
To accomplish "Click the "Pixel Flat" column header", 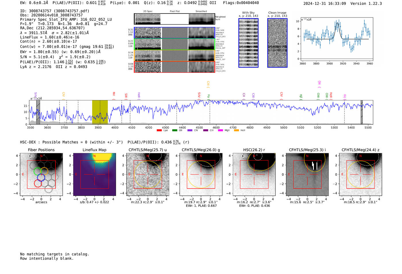I will (x=175, y=12).
